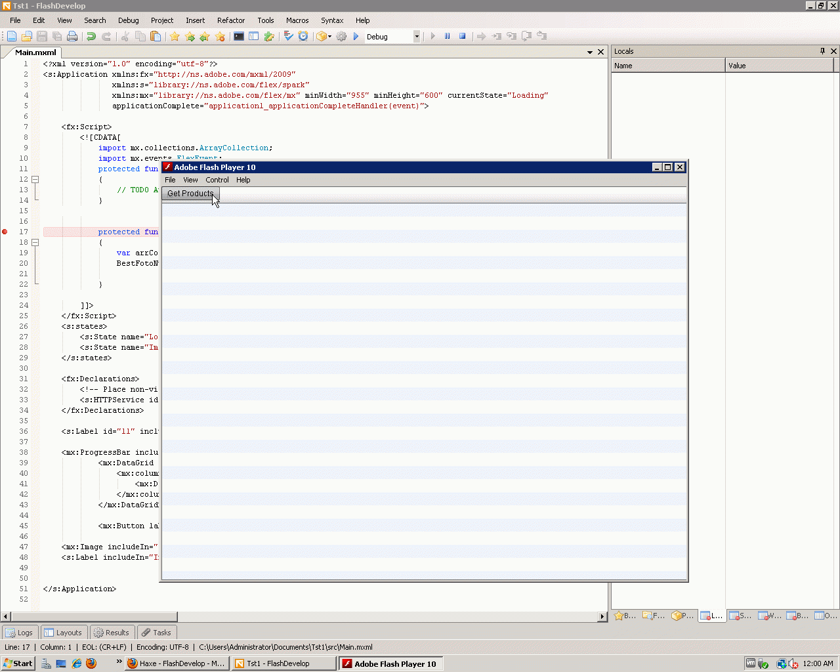
Task: Click the Undo green arrow icon
Action: coord(91,37)
